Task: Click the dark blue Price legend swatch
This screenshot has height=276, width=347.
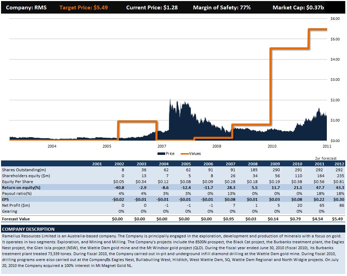Action: click(161, 153)
